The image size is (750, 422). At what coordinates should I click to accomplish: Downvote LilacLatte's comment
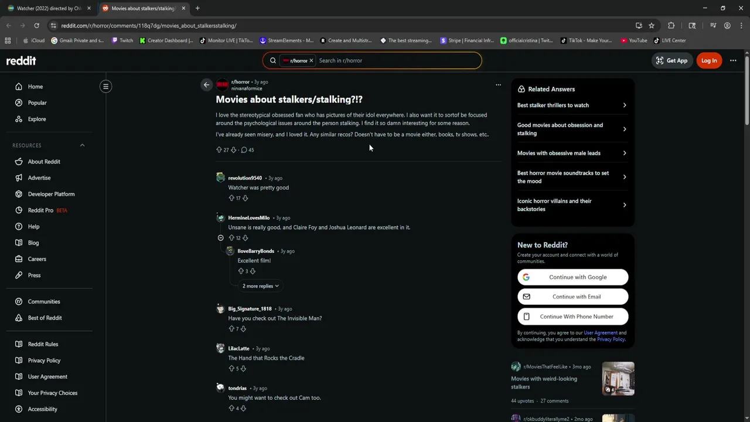(243, 369)
